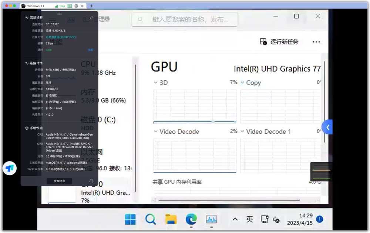The height and width of the screenshot is (233, 370).
Task: Select GPU 0 Intel UHD sidebar item
Action: click(106, 192)
